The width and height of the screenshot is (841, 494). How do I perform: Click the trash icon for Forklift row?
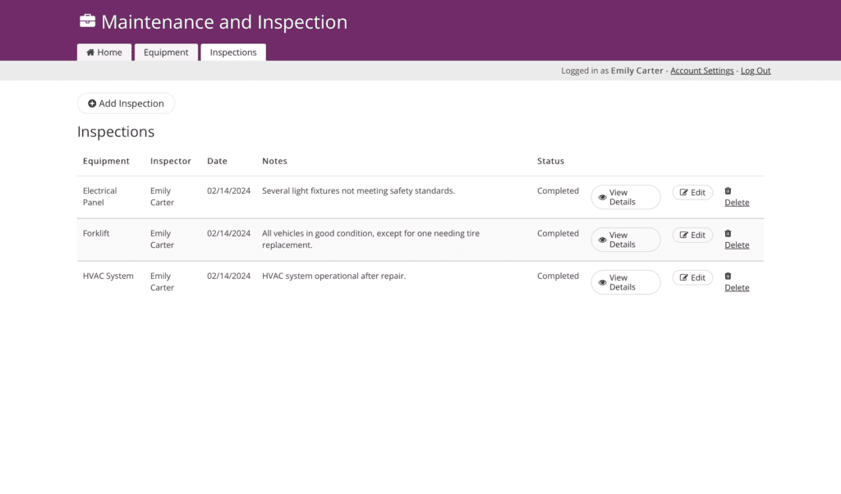[x=728, y=234]
